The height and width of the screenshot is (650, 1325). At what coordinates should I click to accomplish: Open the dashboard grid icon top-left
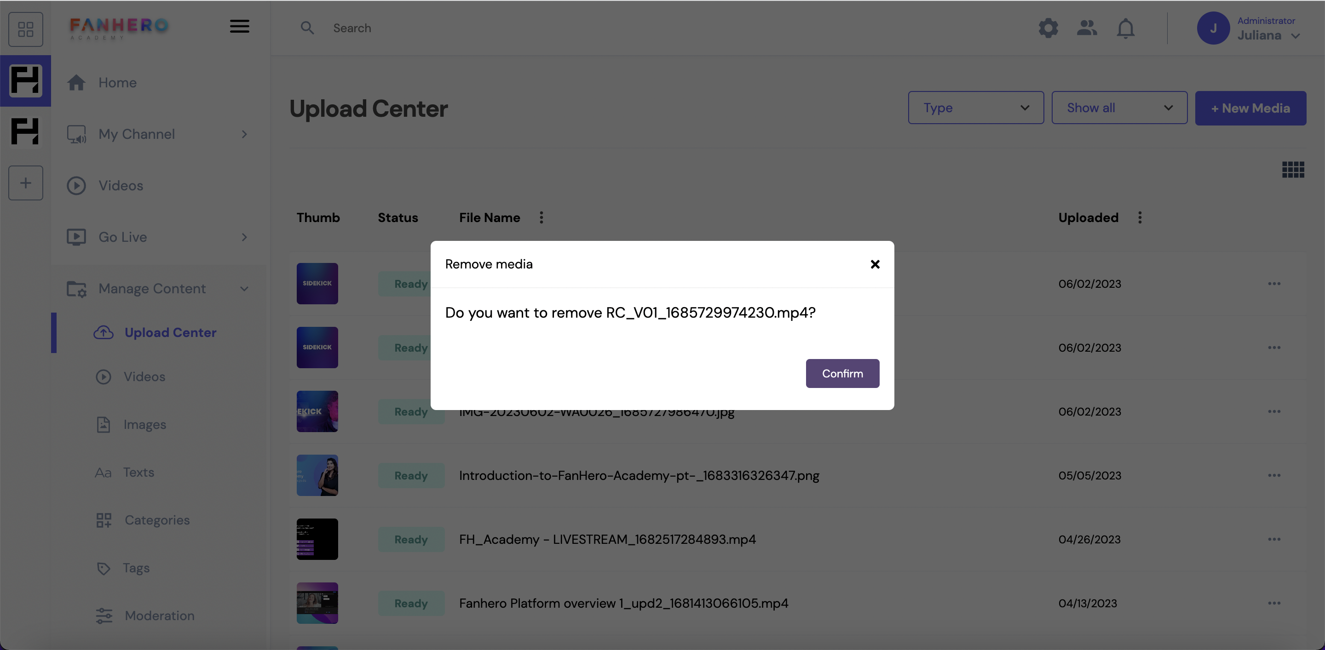pyautogui.click(x=25, y=29)
